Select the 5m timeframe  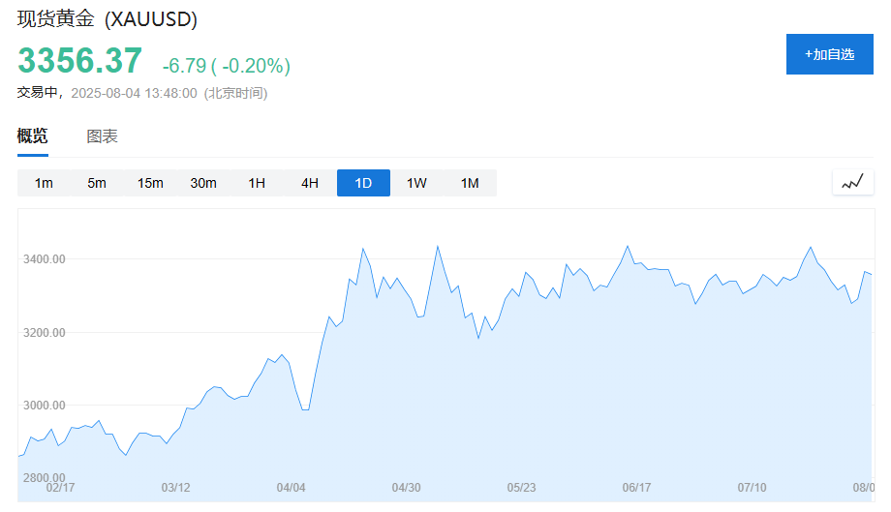(97, 183)
